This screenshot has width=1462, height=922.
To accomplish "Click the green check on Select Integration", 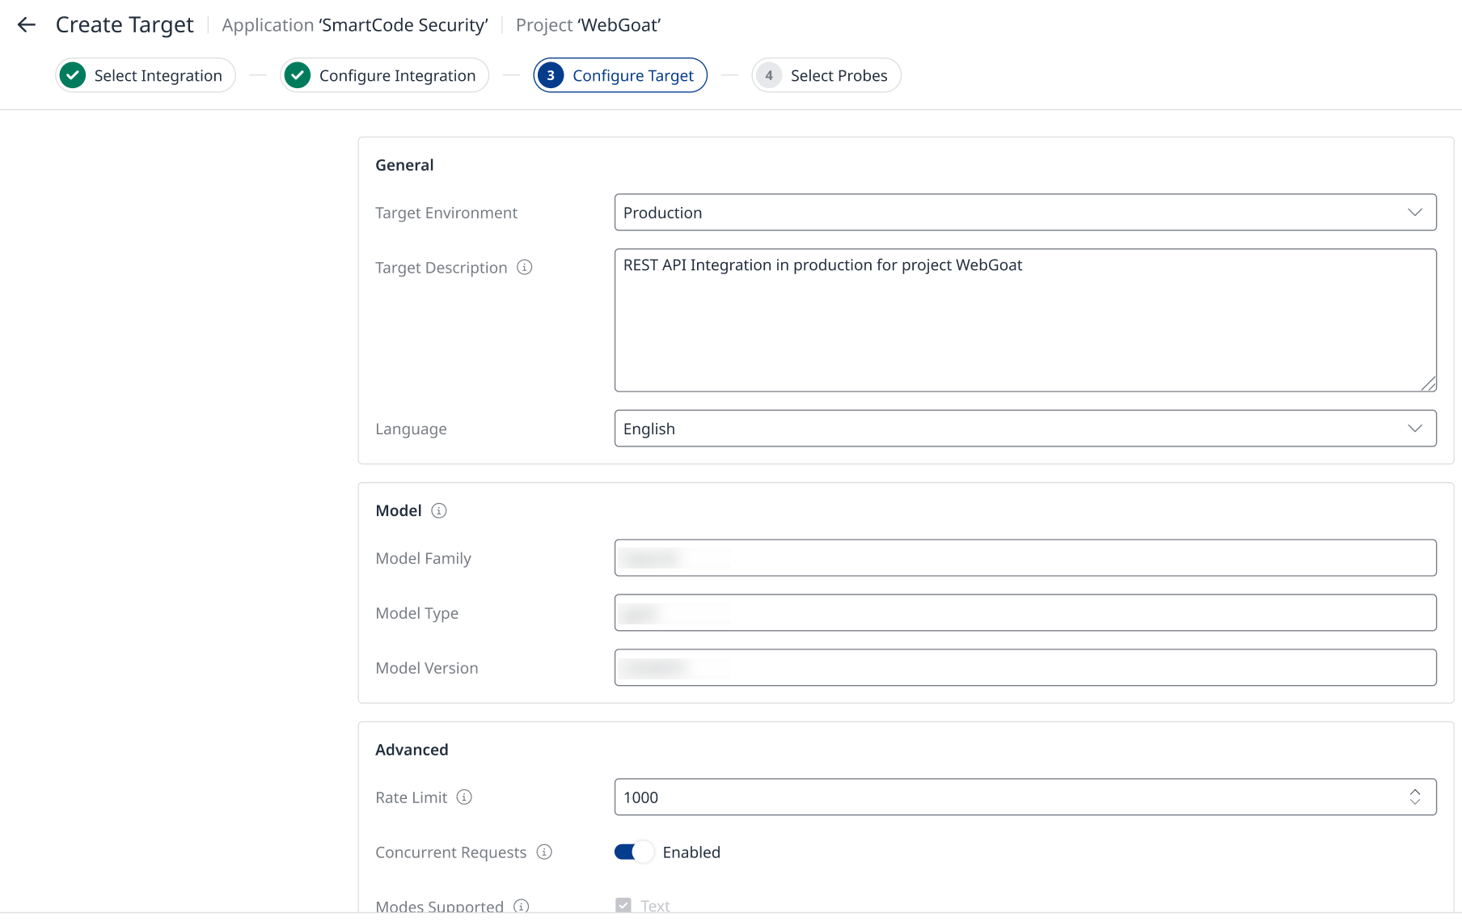I will pos(73,75).
